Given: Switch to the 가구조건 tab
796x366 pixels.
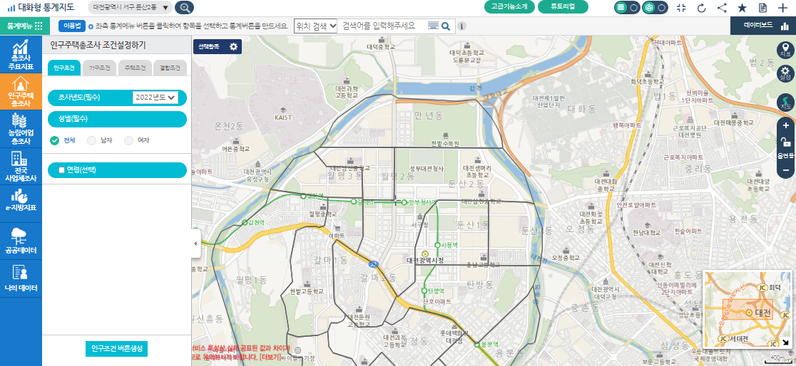Looking at the screenshot, I should (99, 68).
